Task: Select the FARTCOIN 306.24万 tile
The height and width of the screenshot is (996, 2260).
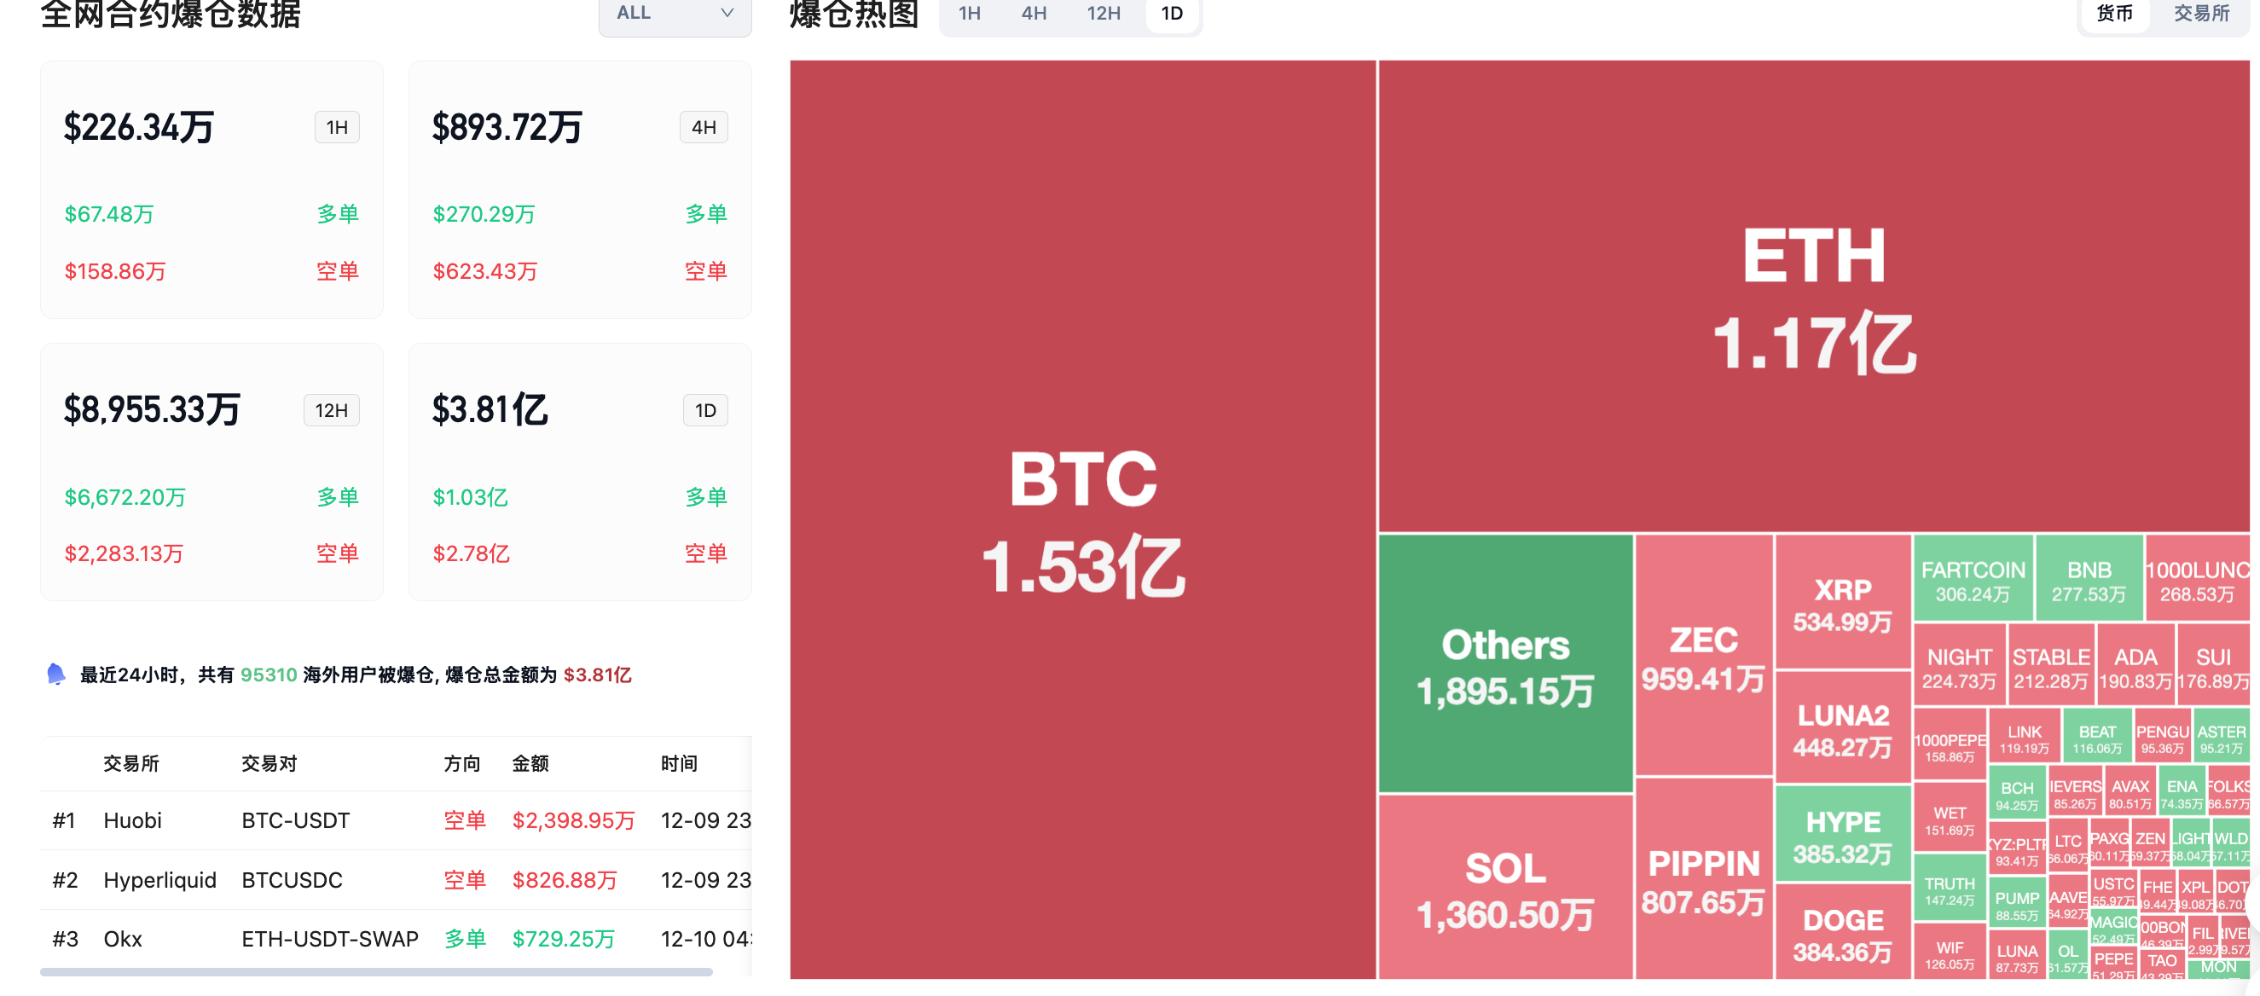Action: 1973,580
